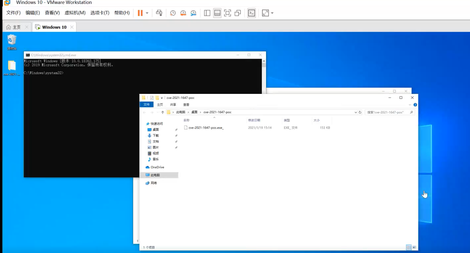470x253 pixels.
Task: Switch to details view icon in status bar
Action: tap(409, 247)
